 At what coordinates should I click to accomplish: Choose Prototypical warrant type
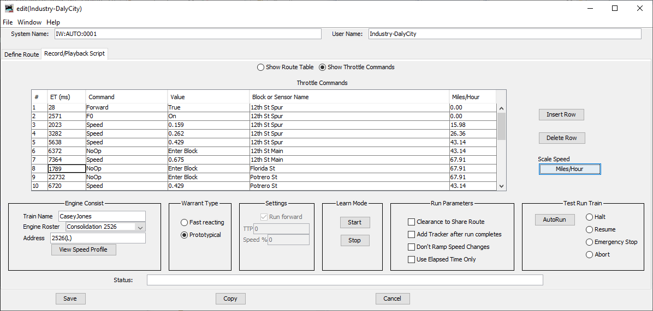pos(184,235)
